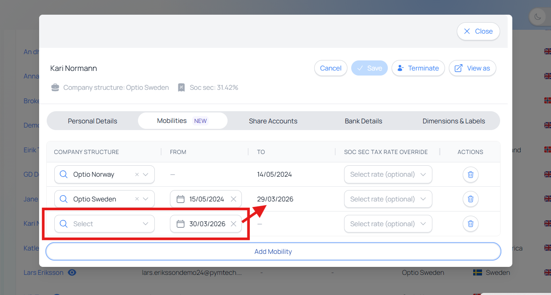Screen dimensions: 551x295
Task: Click eye icon next to Lars Eriksson
Action: [72, 273]
